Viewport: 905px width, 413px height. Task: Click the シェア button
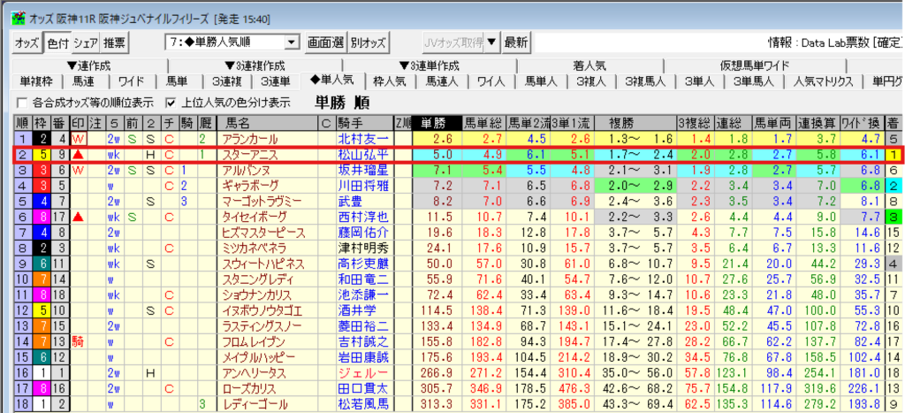tap(85, 42)
